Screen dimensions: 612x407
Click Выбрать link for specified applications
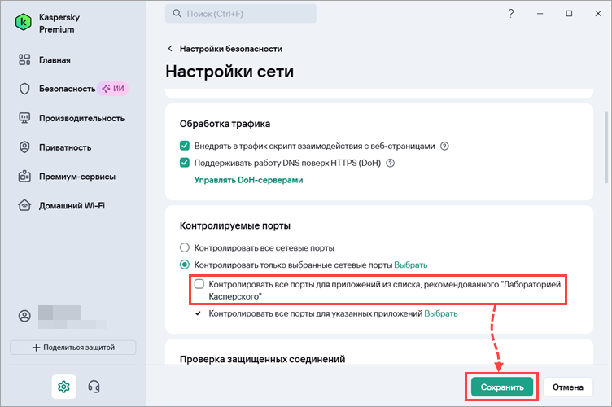440,313
